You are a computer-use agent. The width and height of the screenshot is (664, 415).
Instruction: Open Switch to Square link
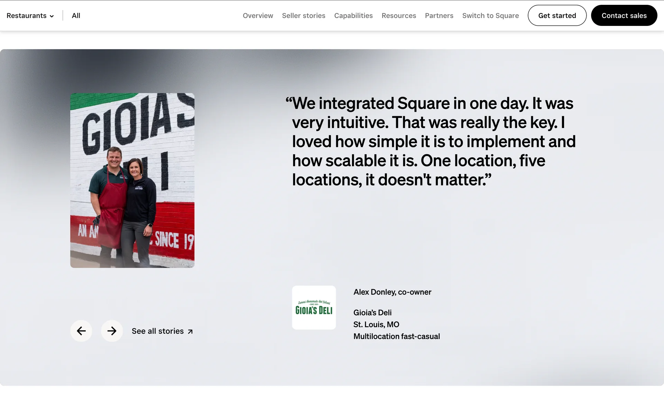tap(490, 16)
